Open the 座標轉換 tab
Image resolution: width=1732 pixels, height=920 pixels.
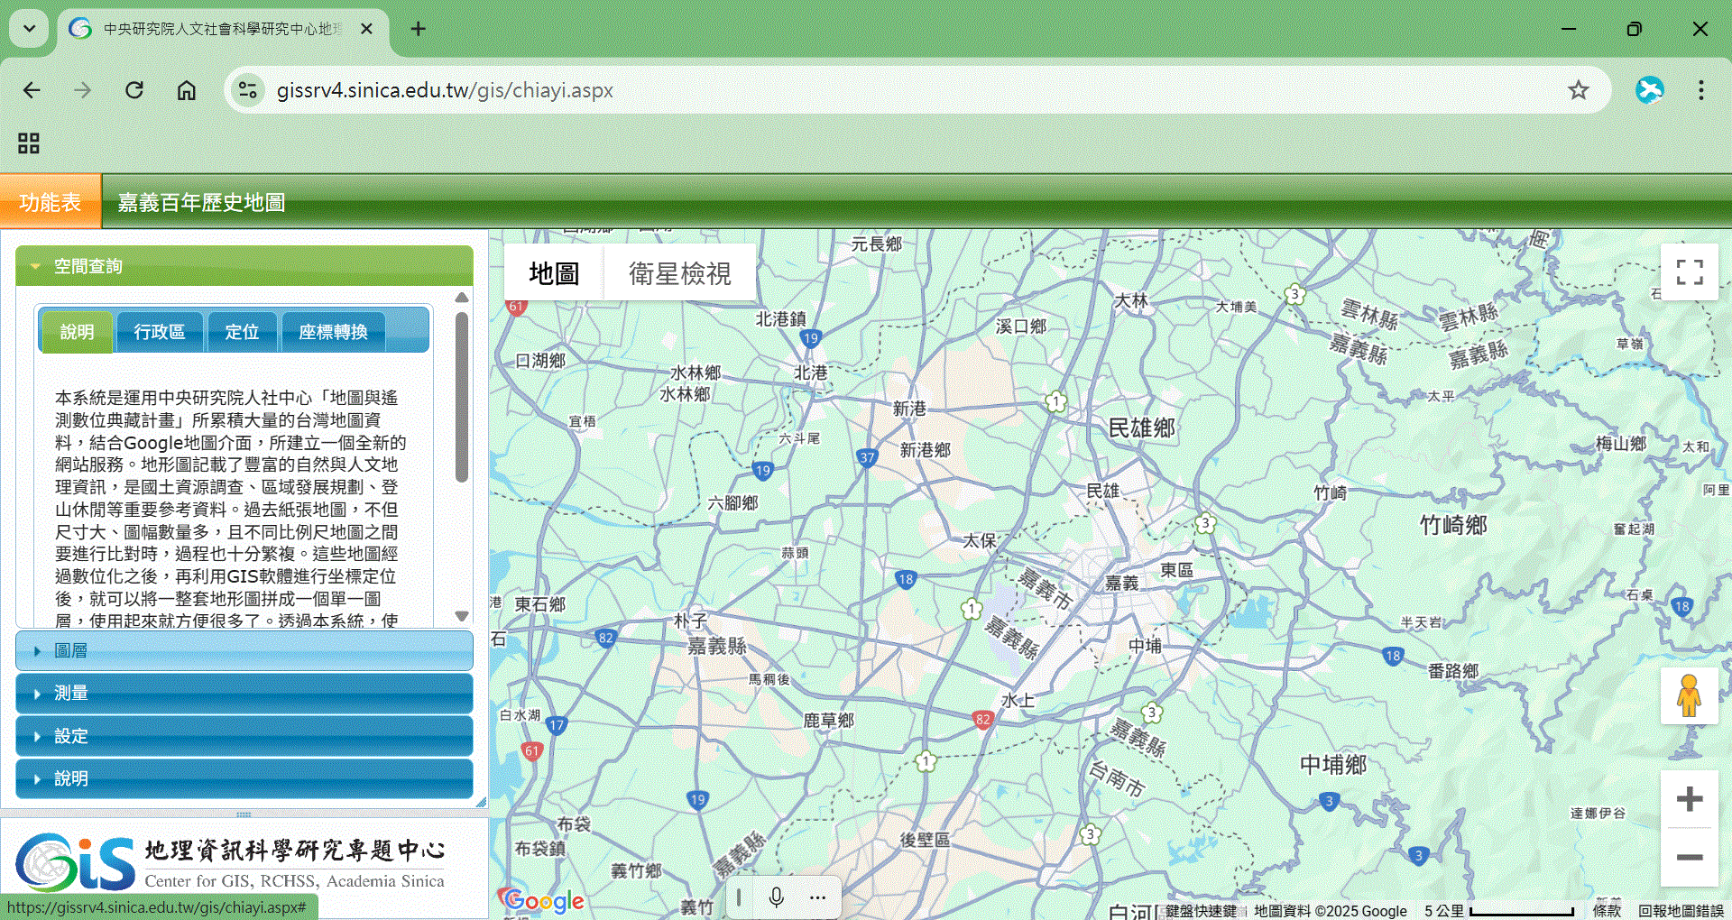click(x=333, y=332)
